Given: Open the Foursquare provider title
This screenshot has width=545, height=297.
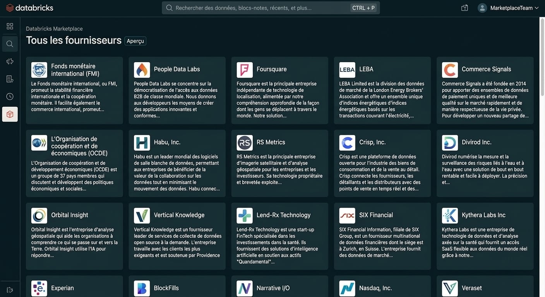Looking at the screenshot, I should pyautogui.click(x=272, y=69).
